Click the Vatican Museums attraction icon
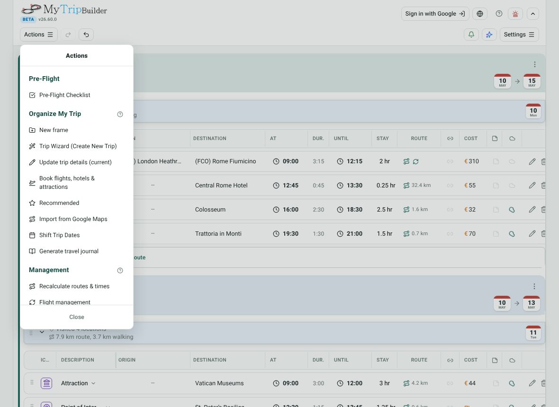559x407 pixels. (46, 383)
